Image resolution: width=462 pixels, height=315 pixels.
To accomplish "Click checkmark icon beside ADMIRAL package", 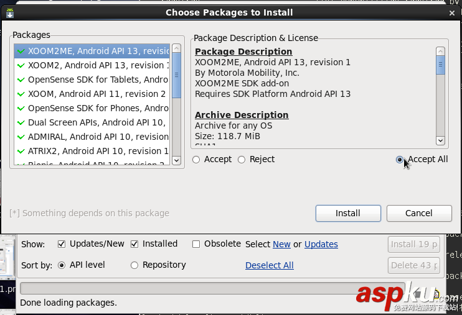I will pyautogui.click(x=21, y=137).
